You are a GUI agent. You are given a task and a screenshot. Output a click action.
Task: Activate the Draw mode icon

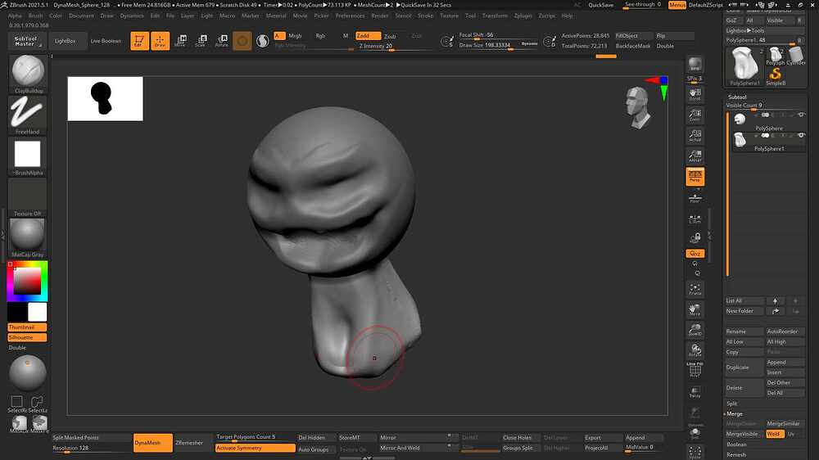click(160, 41)
